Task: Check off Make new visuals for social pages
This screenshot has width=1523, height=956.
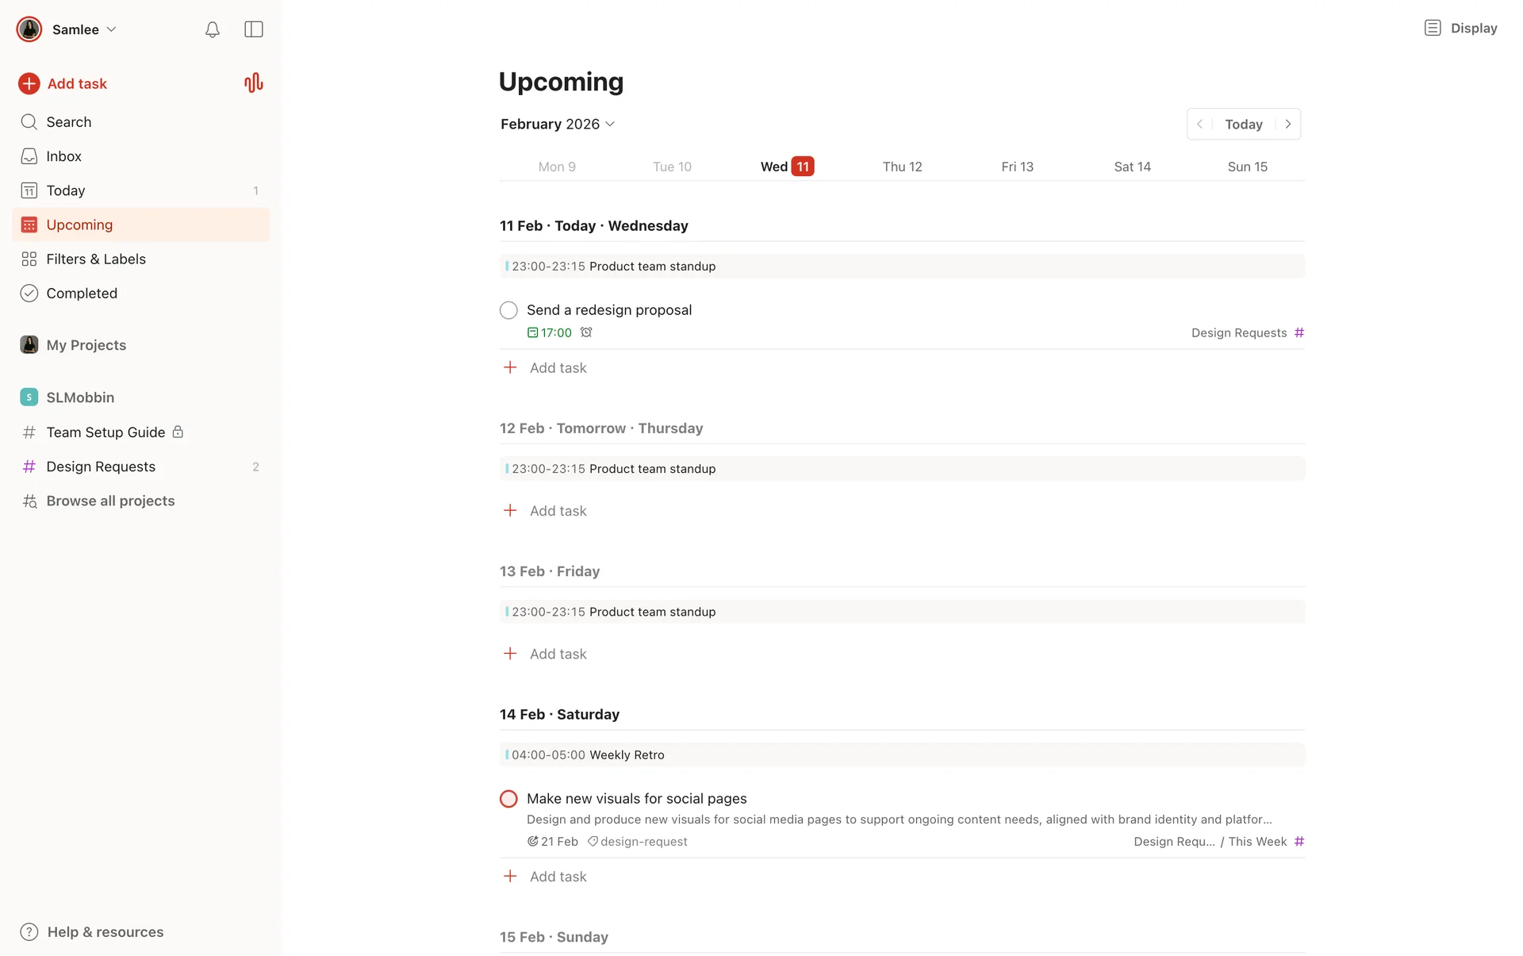Action: pyautogui.click(x=508, y=799)
